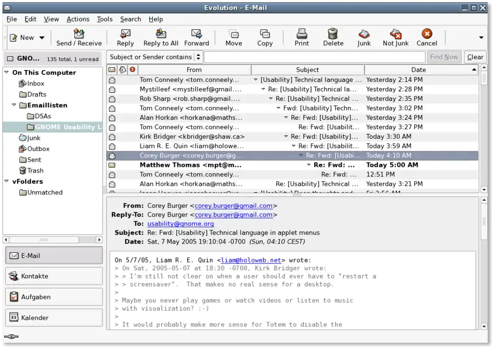492x347 pixels.
Task: Click the Not Junk toolbar icon
Action: click(396, 34)
